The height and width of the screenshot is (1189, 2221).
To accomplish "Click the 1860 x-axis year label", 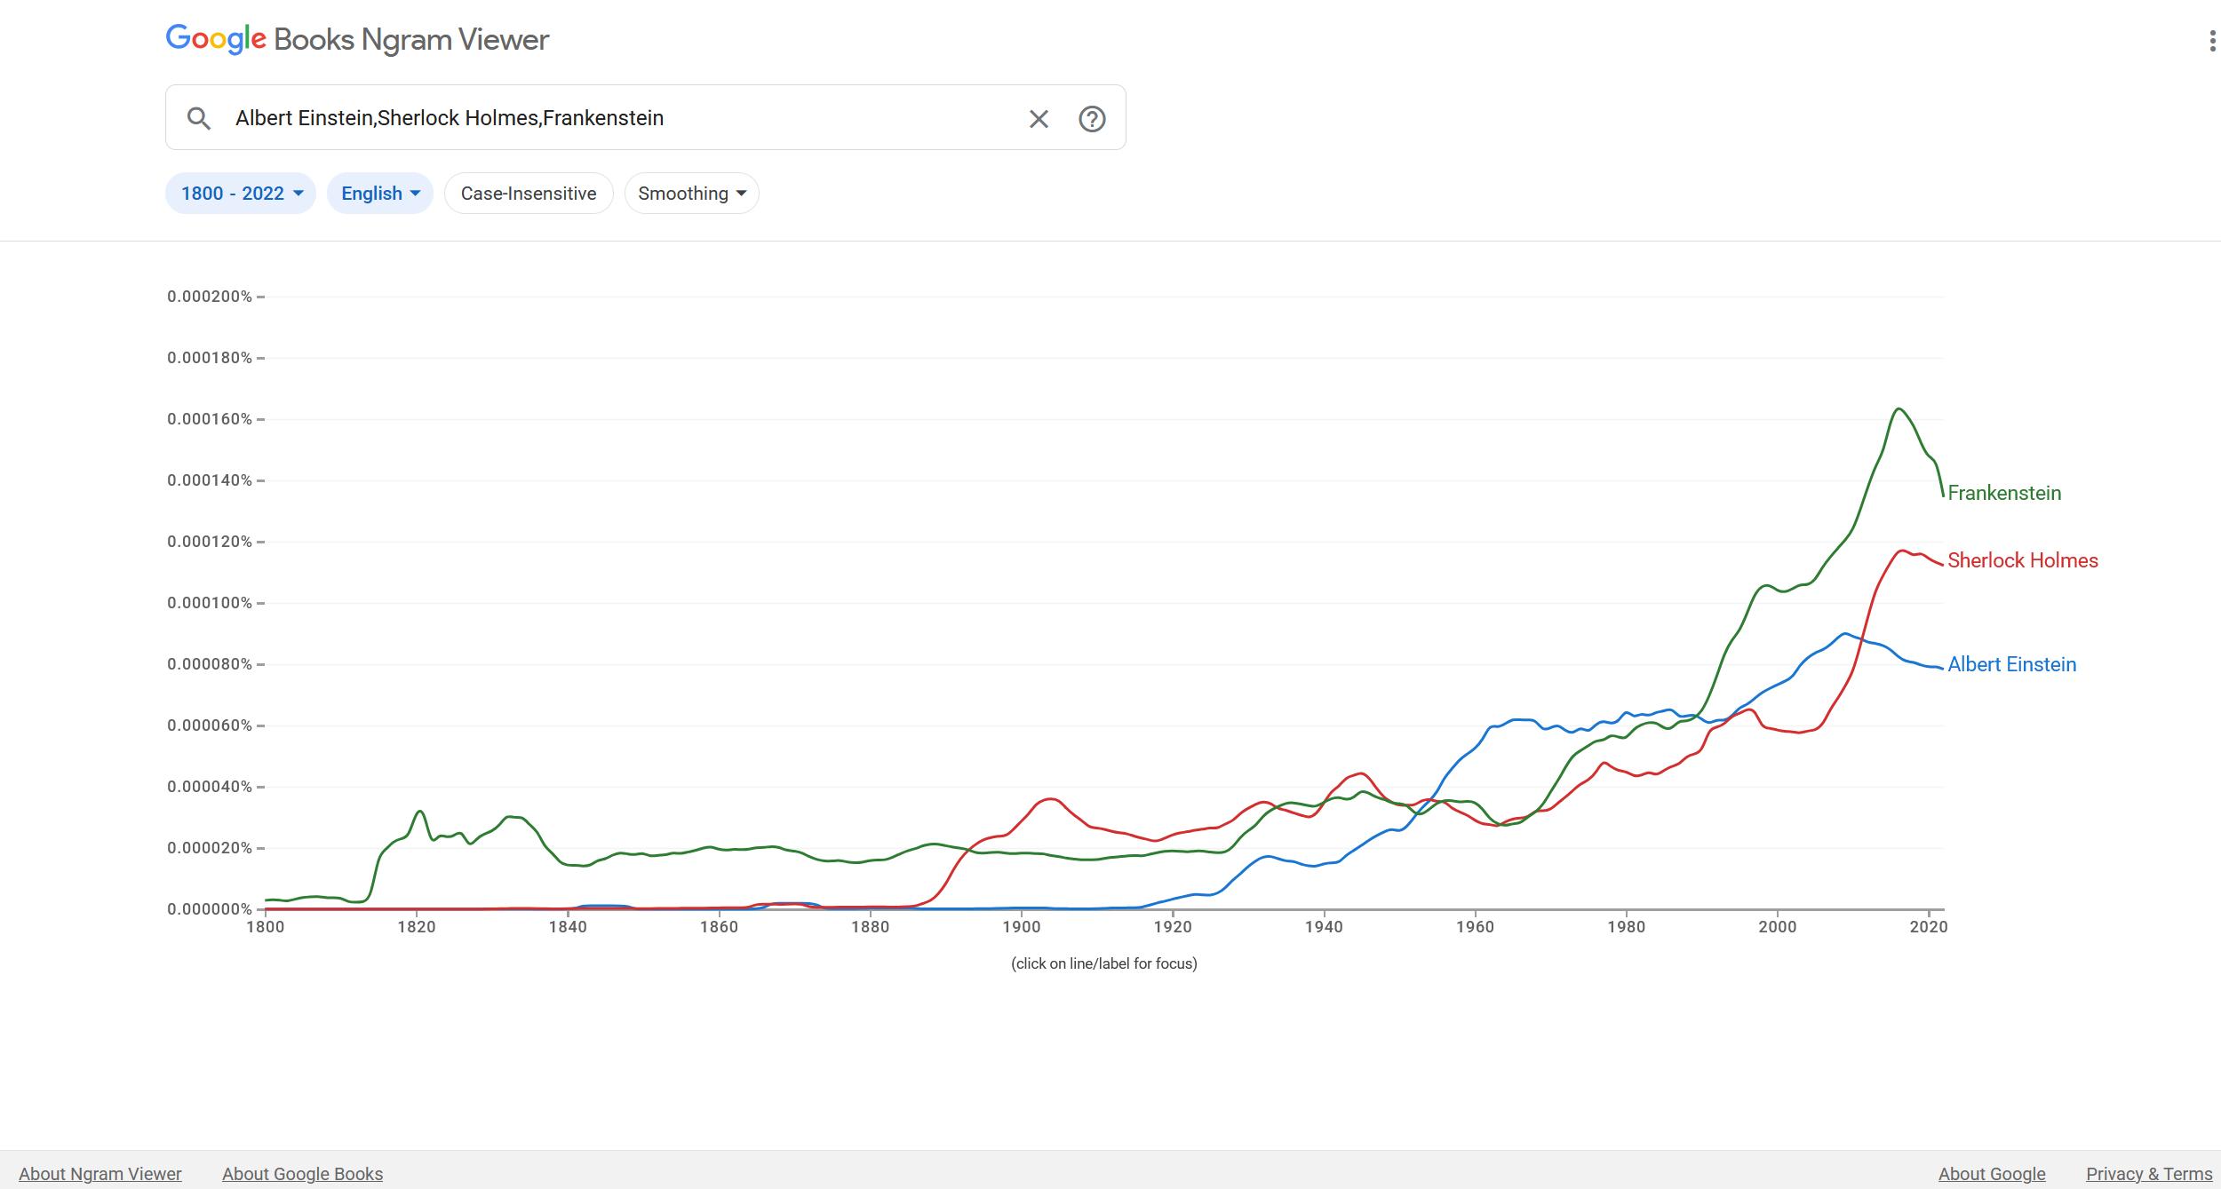I will click(x=719, y=927).
